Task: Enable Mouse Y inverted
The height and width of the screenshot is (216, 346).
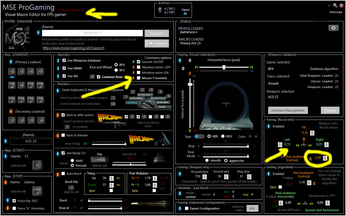Action: 139,78
